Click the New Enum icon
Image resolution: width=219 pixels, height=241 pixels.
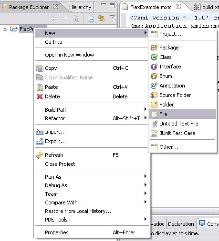coord(154,76)
